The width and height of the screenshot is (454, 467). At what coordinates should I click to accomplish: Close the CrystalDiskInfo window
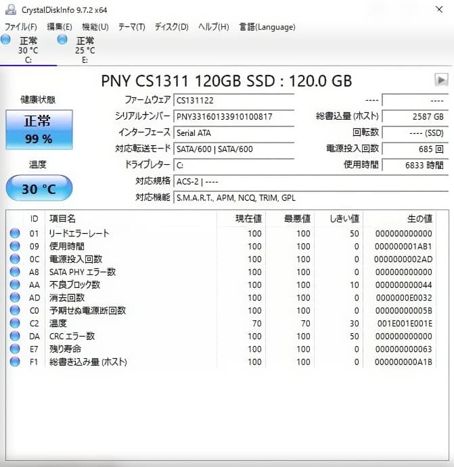pos(439,9)
